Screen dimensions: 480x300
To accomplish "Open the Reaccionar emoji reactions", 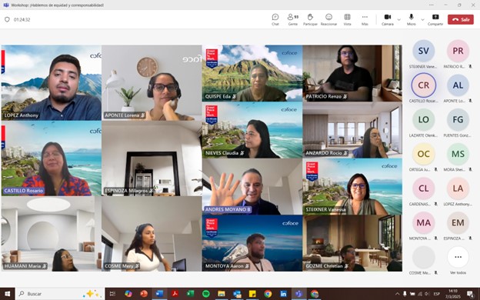I will click(328, 19).
